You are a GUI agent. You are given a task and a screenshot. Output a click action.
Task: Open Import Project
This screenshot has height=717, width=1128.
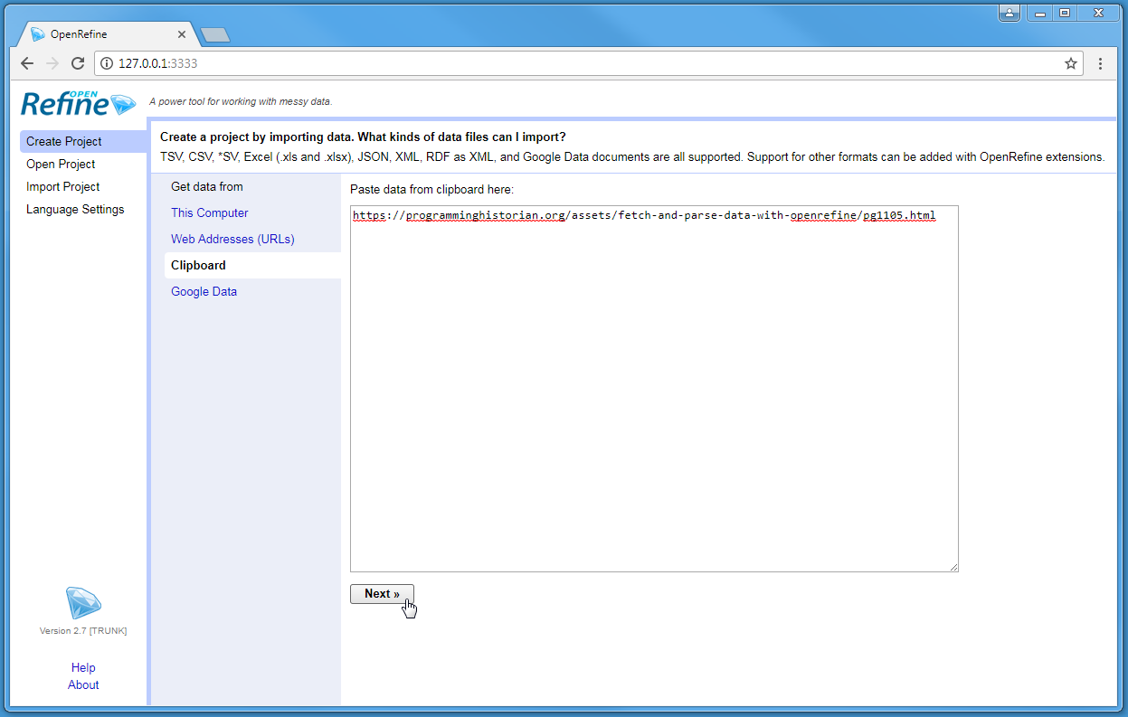pyautogui.click(x=62, y=186)
